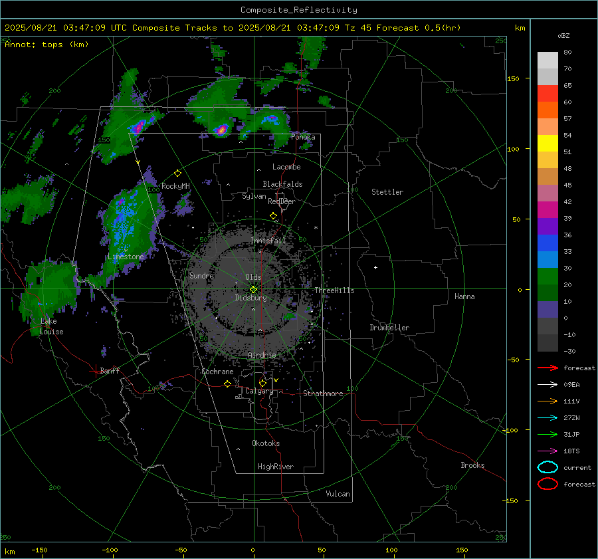Click the 'current' legend text

[x=577, y=468]
